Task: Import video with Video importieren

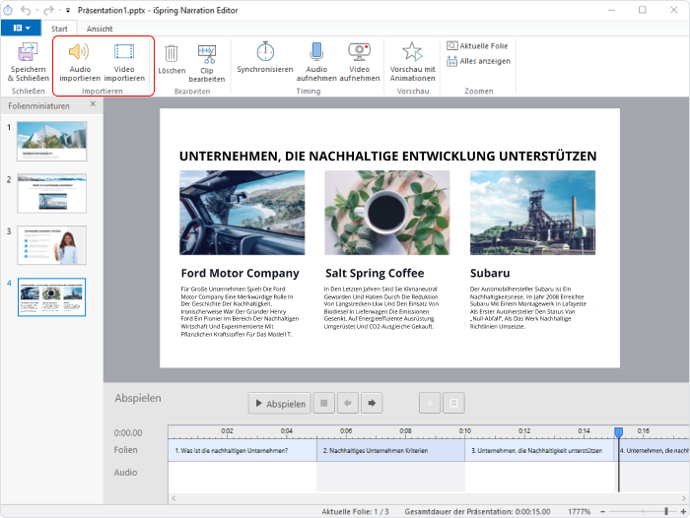Action: click(x=124, y=62)
